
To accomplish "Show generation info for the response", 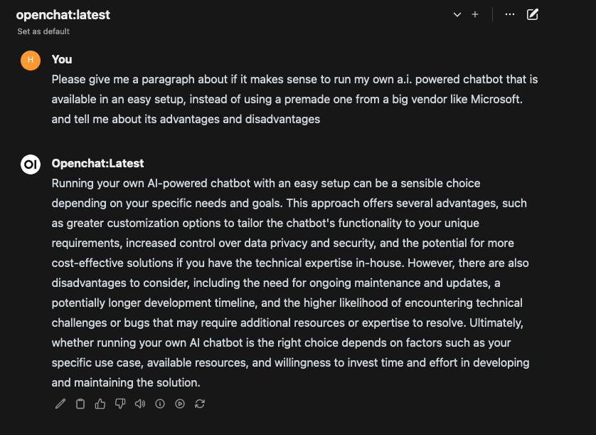I will (160, 404).
